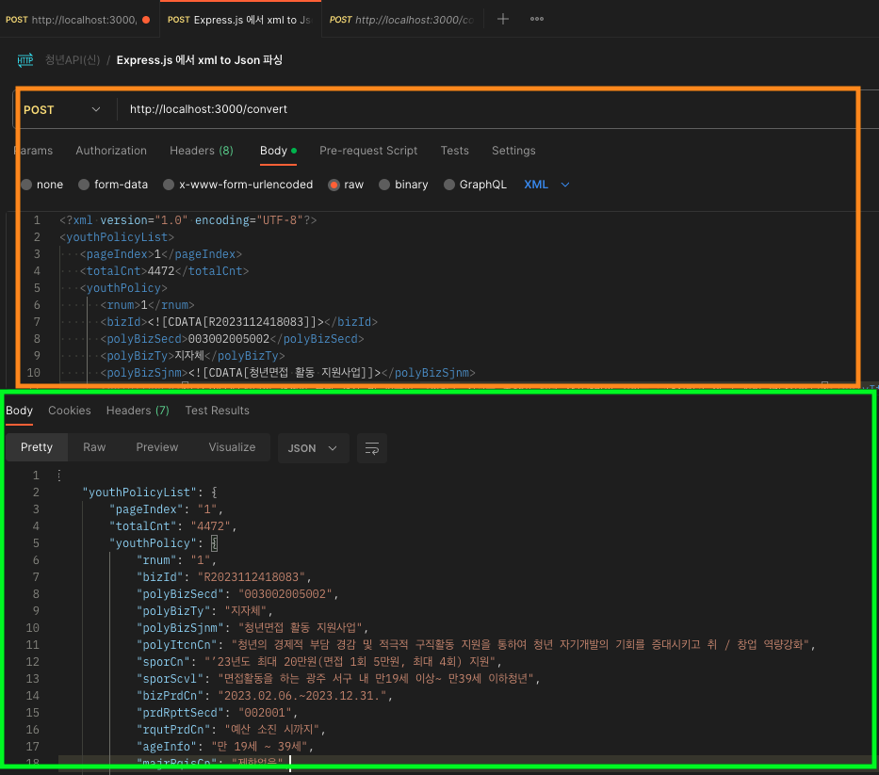Click the unsaved dot on first request tab
Screen dimensions: 879x775
[x=146, y=20]
